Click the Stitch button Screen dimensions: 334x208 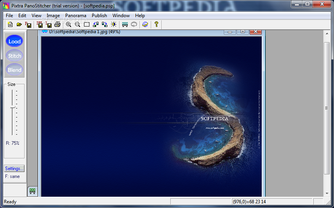point(14,55)
